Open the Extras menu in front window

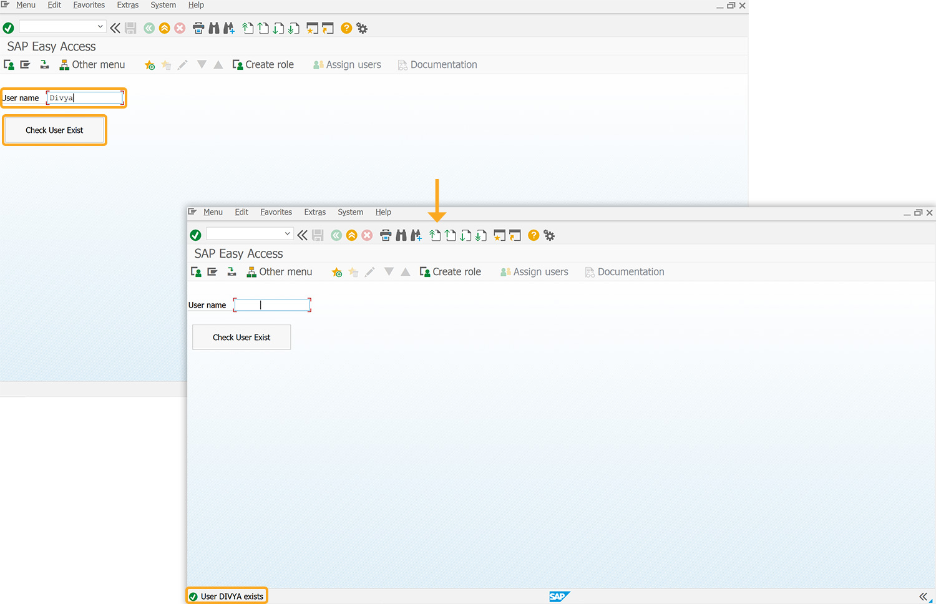pos(315,212)
